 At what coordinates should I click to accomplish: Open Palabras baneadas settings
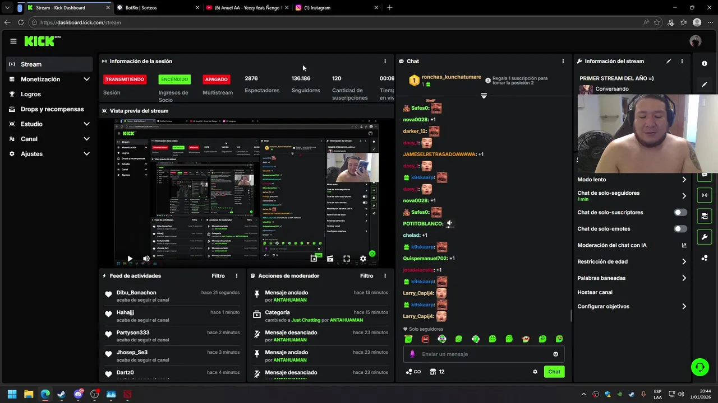(632, 278)
